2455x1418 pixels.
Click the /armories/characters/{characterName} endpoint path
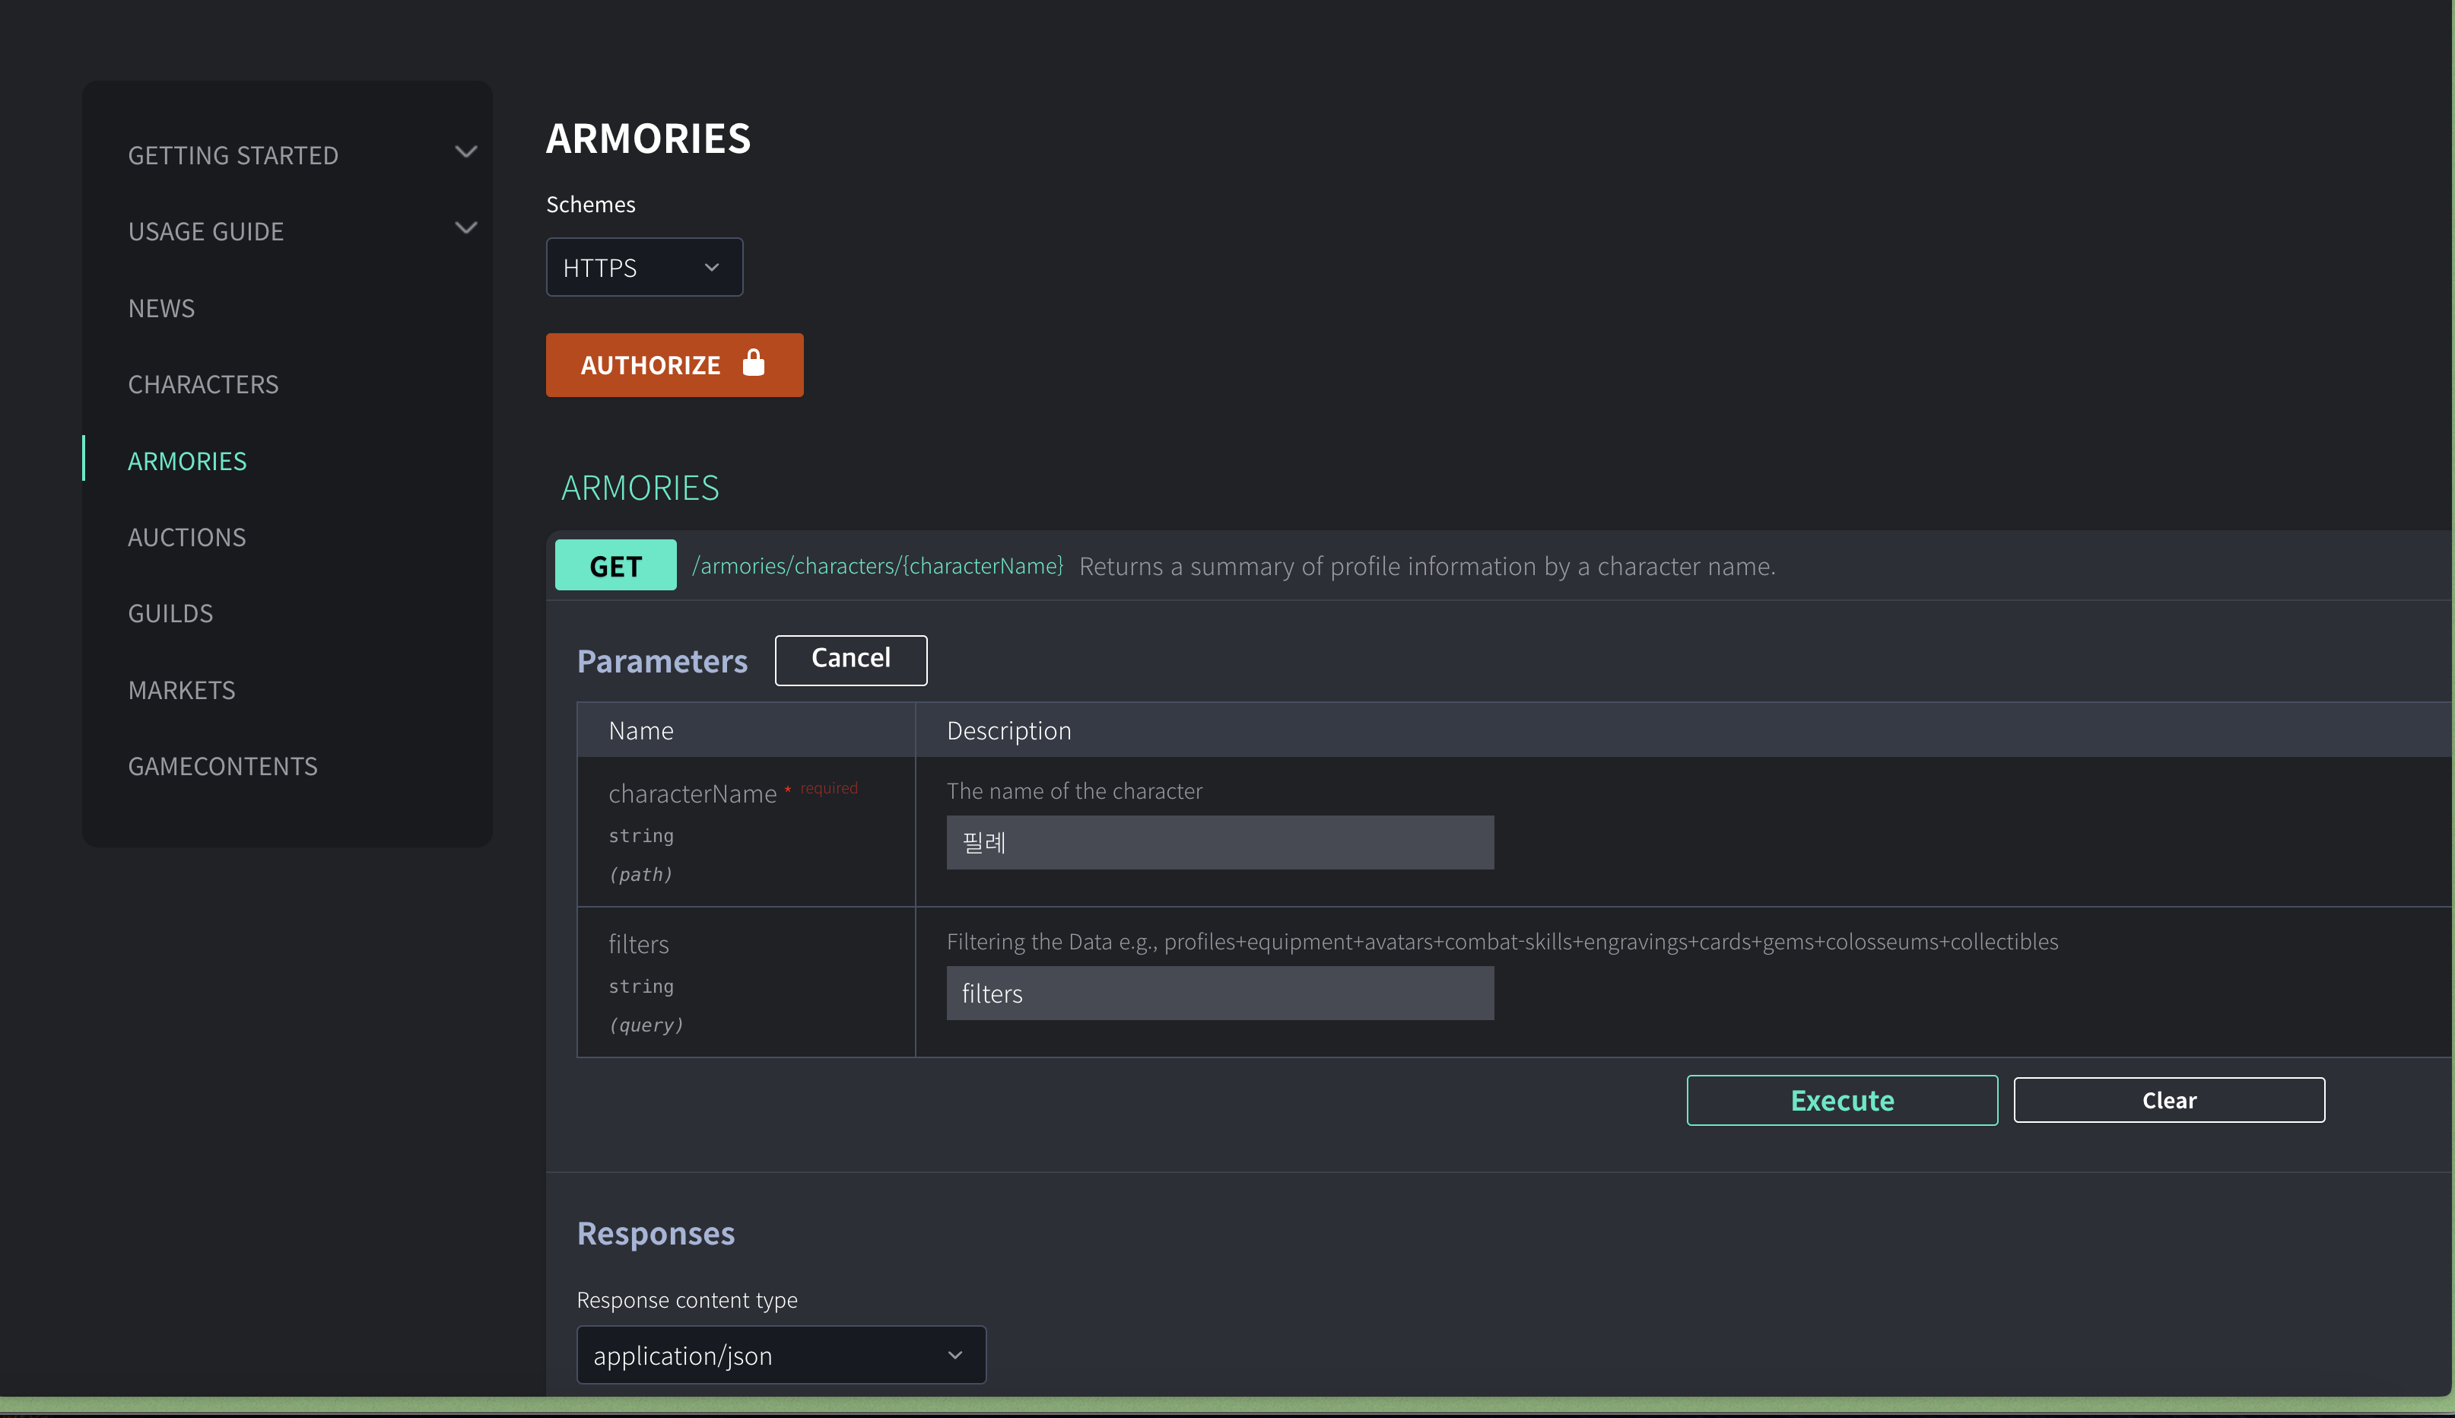[x=877, y=566]
